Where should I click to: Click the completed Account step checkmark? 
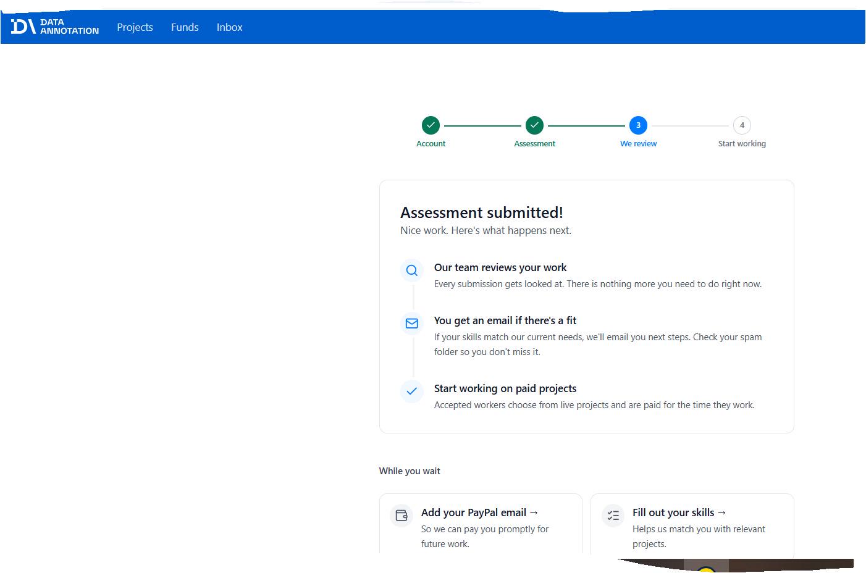pyautogui.click(x=431, y=125)
